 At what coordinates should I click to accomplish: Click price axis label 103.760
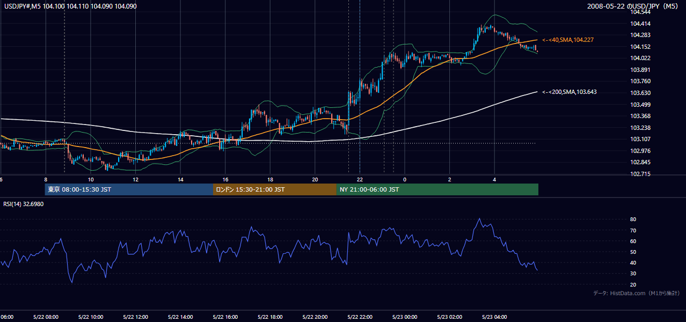(x=641, y=82)
